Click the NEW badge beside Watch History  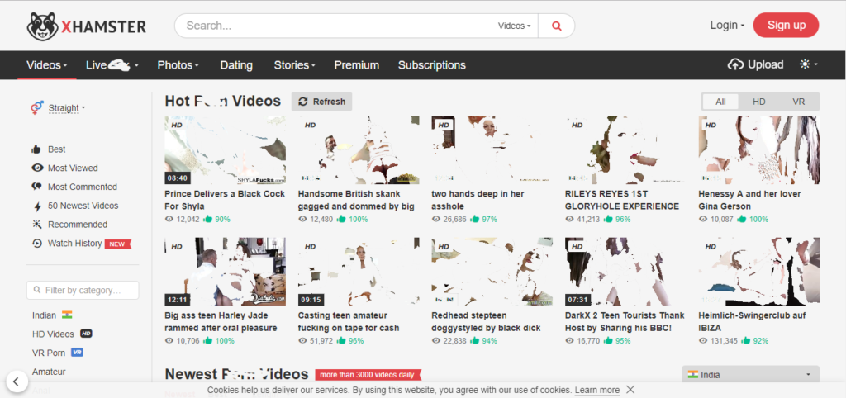point(117,244)
